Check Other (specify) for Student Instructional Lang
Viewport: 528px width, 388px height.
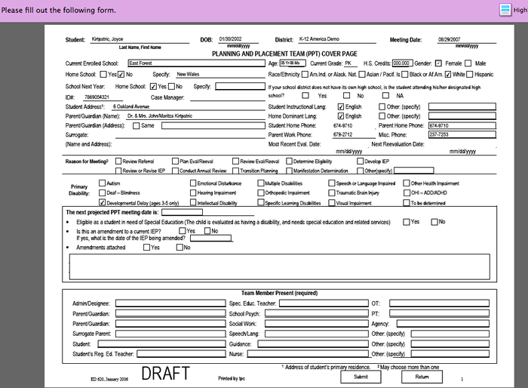coord(382,107)
